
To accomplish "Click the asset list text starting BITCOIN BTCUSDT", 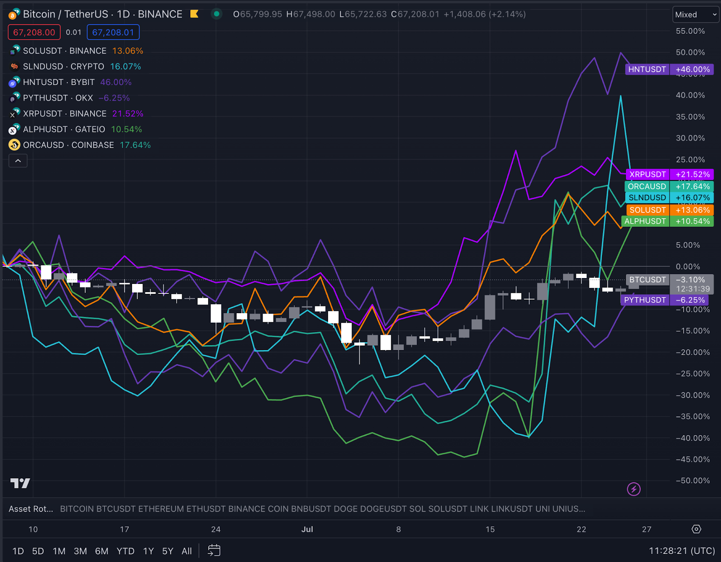I will coord(323,509).
